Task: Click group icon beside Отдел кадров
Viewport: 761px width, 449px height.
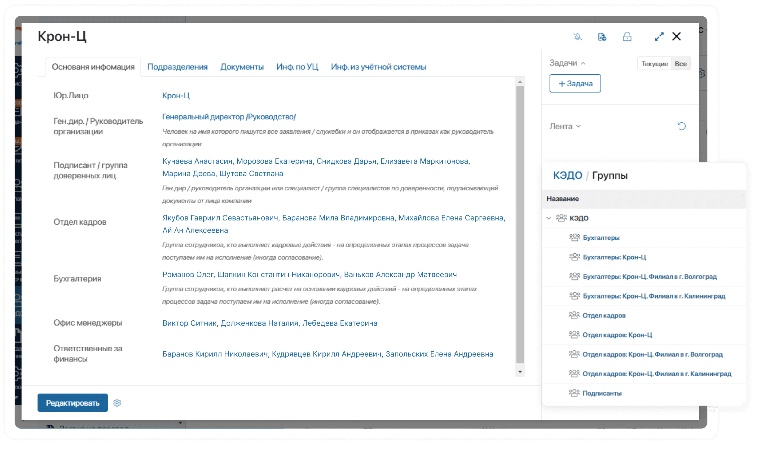Action: click(x=574, y=315)
